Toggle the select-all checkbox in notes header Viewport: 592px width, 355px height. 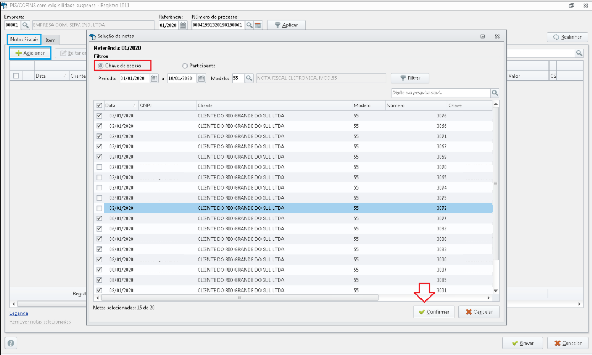[99, 105]
